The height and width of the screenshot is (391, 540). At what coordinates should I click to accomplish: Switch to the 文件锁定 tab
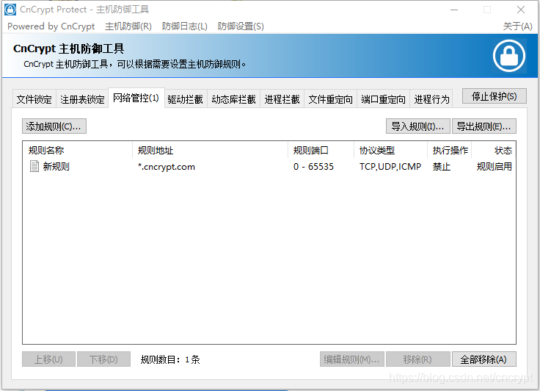coord(34,99)
